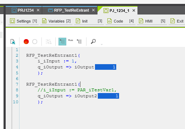Switch to the PRJ1234 tab
Screen dimensions: 185x129
pos(24,10)
